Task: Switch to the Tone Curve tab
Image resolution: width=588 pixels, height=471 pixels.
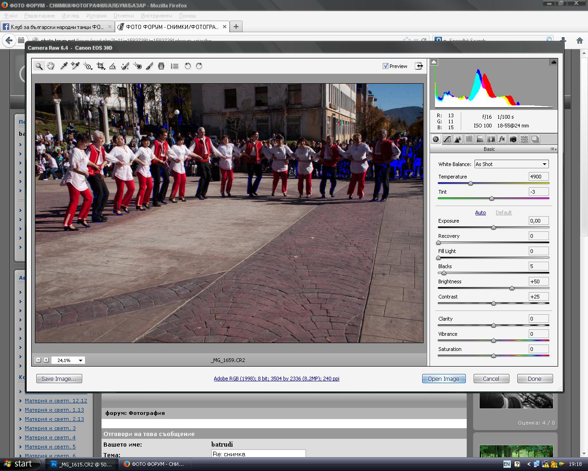Action: point(447,139)
